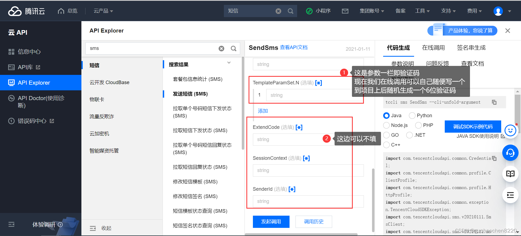The image size is (521, 236).
Task: Click 产品体验，您说了算 banner
Action: click(x=462, y=30)
